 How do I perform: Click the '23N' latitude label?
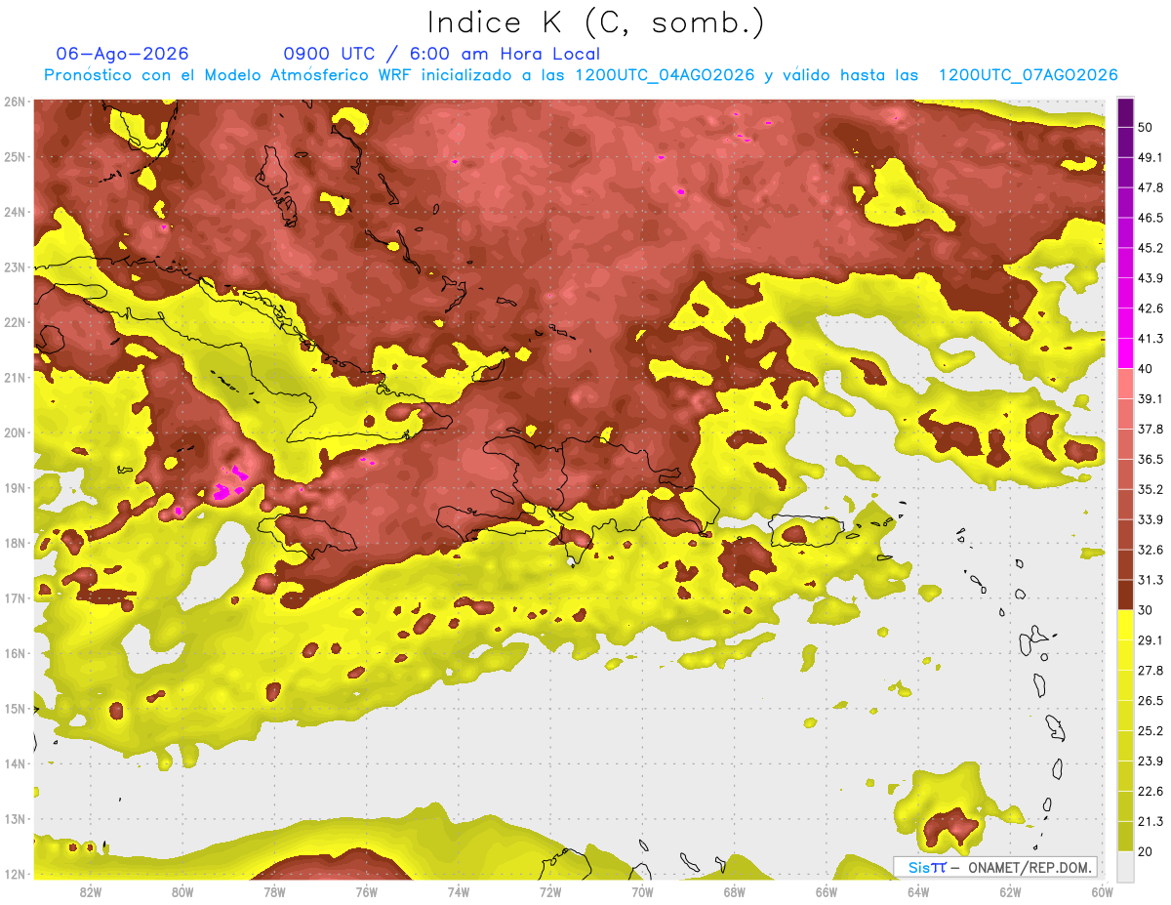[14, 267]
